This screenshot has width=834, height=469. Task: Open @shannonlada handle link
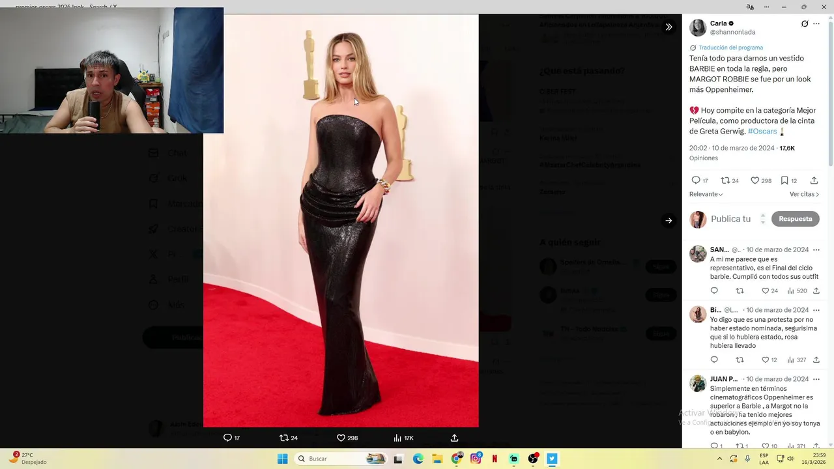point(732,32)
